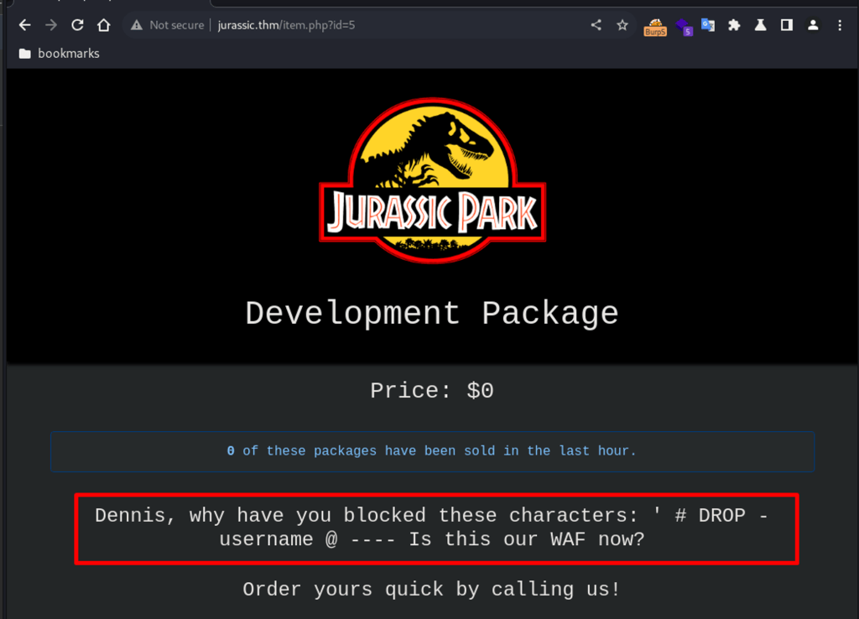The height and width of the screenshot is (619, 859).
Task: Go back to the previous page
Action: (x=24, y=25)
